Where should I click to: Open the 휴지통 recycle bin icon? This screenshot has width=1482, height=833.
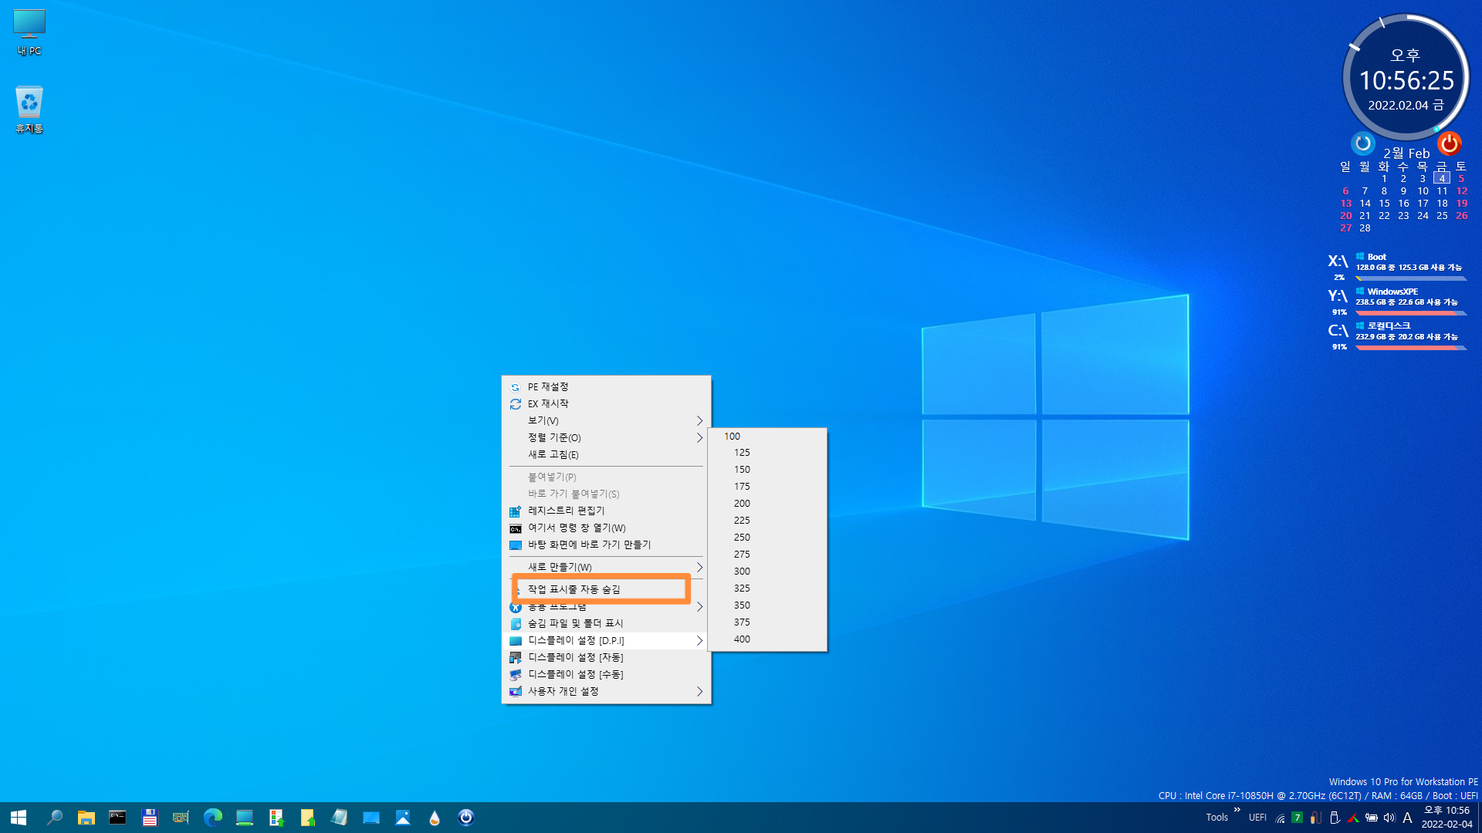point(29,110)
